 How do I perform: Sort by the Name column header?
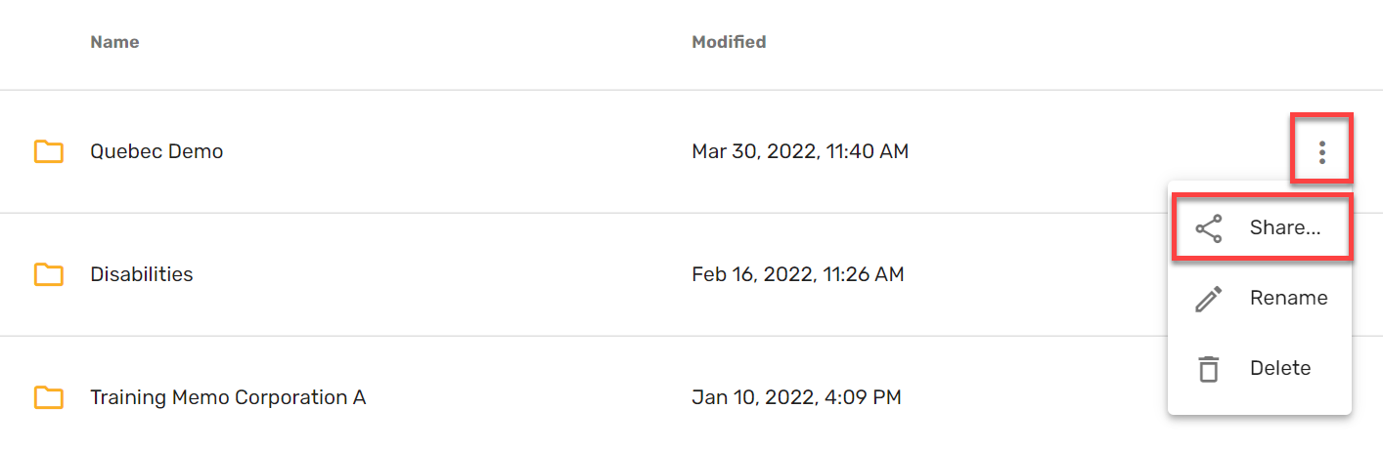[x=114, y=42]
